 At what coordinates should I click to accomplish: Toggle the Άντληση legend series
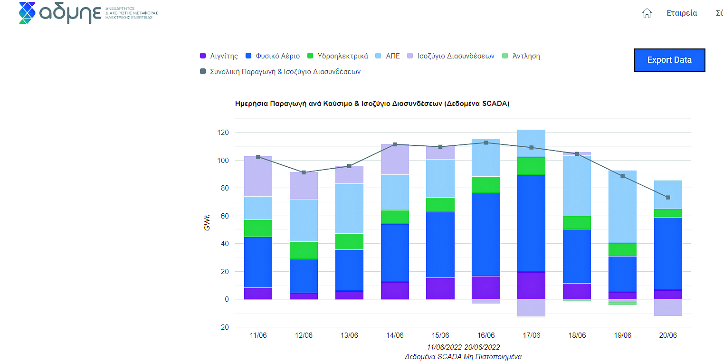tap(521, 56)
